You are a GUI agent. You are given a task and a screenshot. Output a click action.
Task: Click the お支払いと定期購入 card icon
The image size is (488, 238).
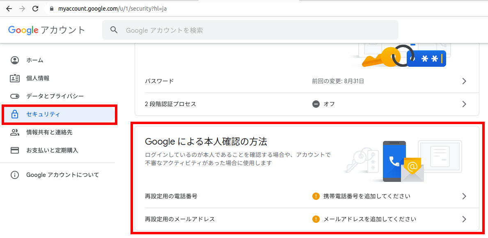[15, 150]
